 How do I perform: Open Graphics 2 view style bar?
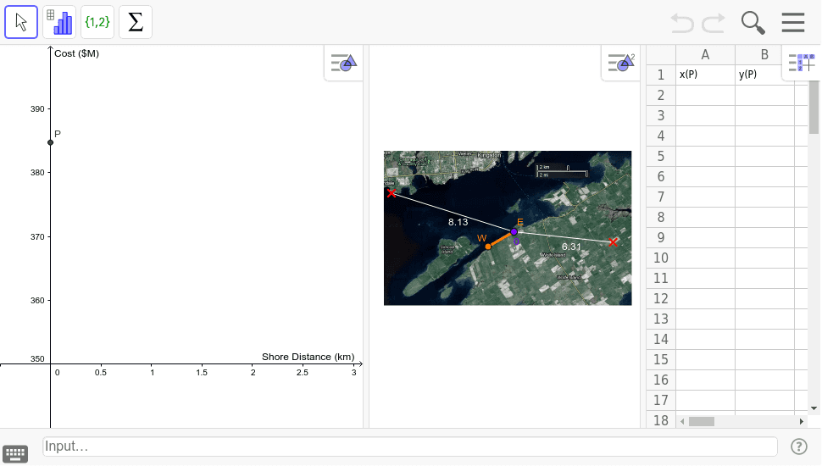[x=620, y=63]
